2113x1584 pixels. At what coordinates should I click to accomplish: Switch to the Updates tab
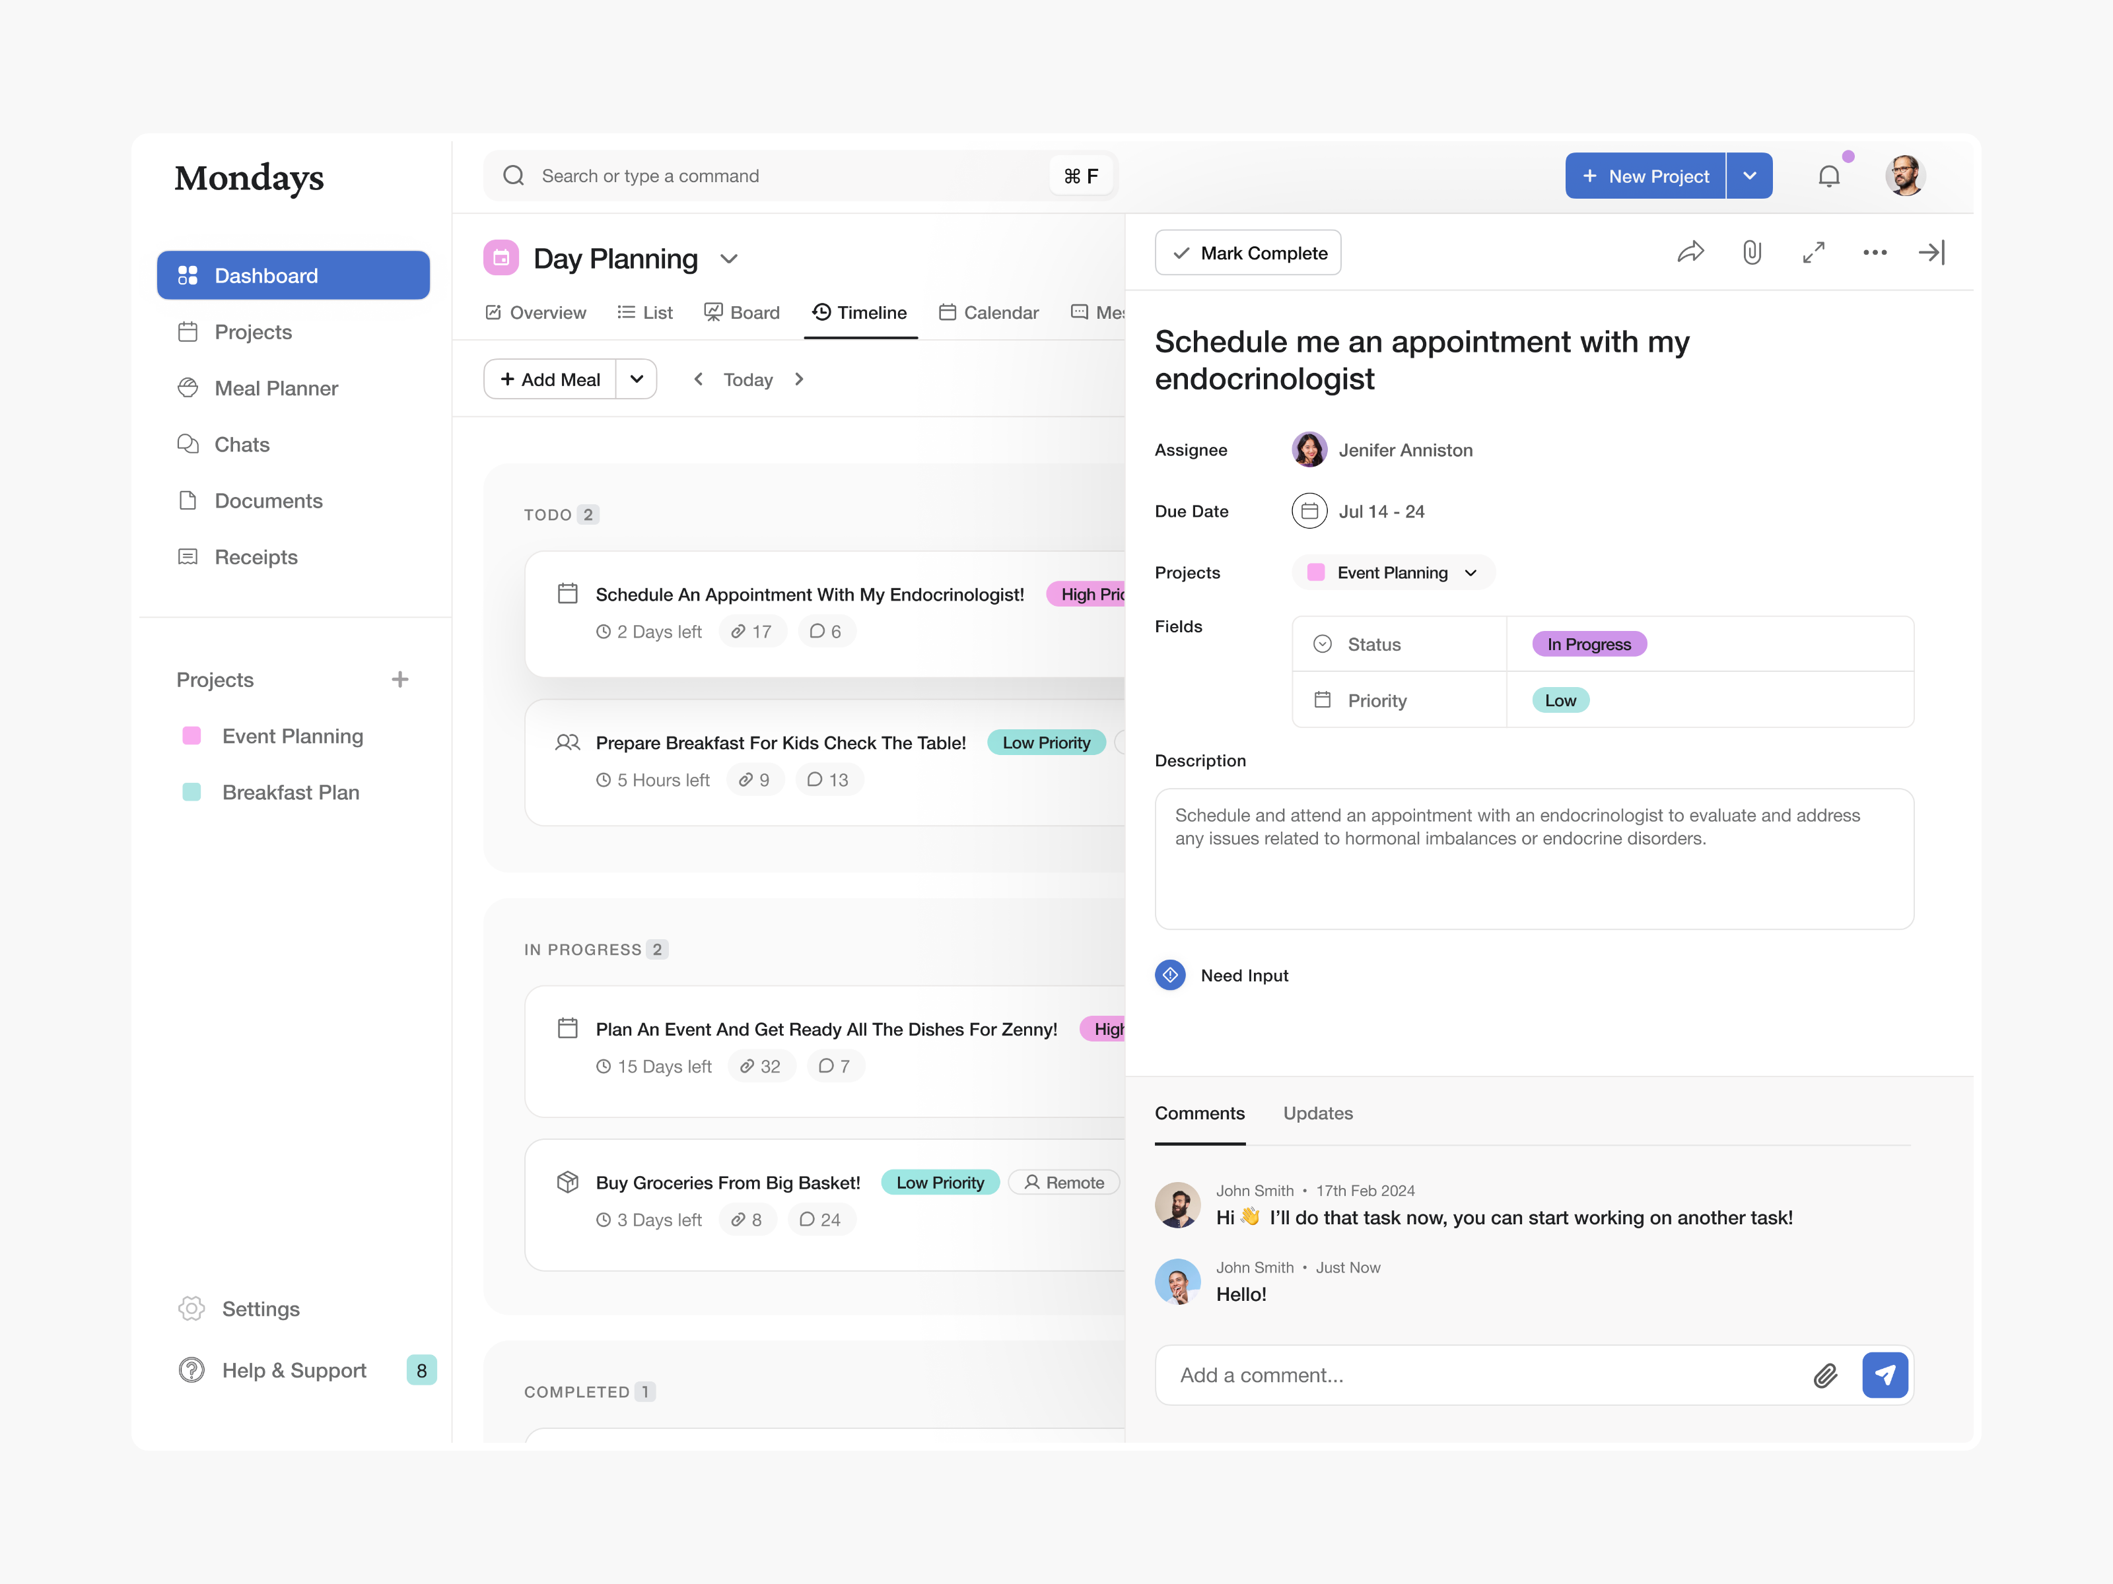1318,1113
